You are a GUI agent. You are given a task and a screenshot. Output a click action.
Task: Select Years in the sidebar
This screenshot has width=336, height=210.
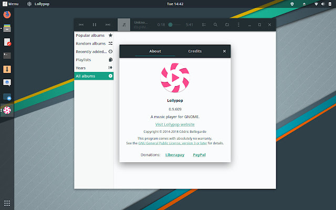(x=94, y=68)
